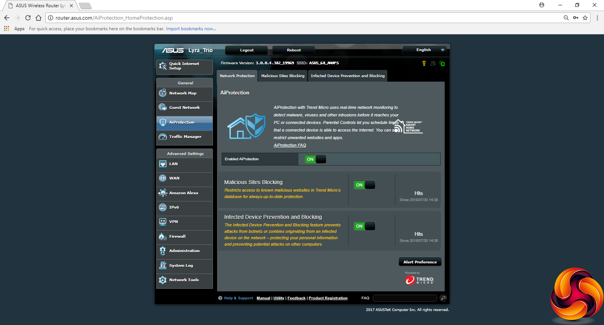The width and height of the screenshot is (604, 325).
Task: Click the browser home button
Action: point(39,18)
